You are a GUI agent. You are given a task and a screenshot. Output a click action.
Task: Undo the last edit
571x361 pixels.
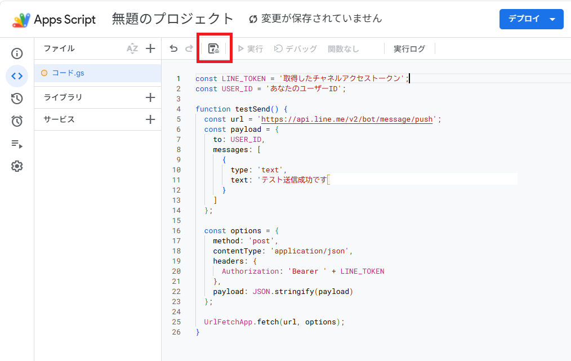tap(173, 48)
